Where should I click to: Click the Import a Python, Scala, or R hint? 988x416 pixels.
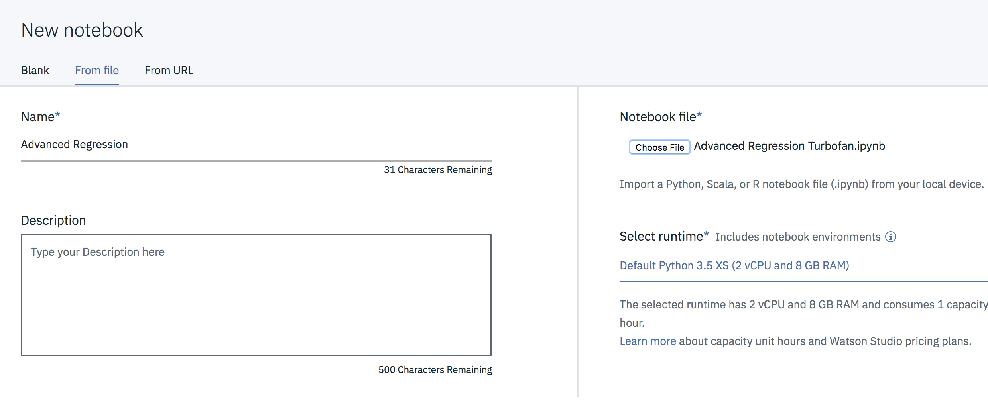pos(801,184)
